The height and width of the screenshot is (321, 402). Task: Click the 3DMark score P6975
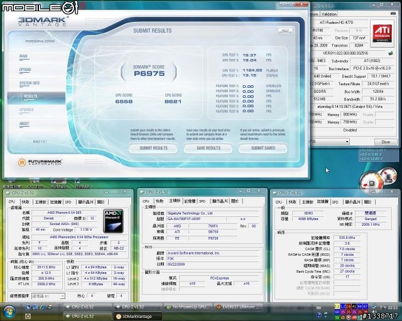click(149, 74)
